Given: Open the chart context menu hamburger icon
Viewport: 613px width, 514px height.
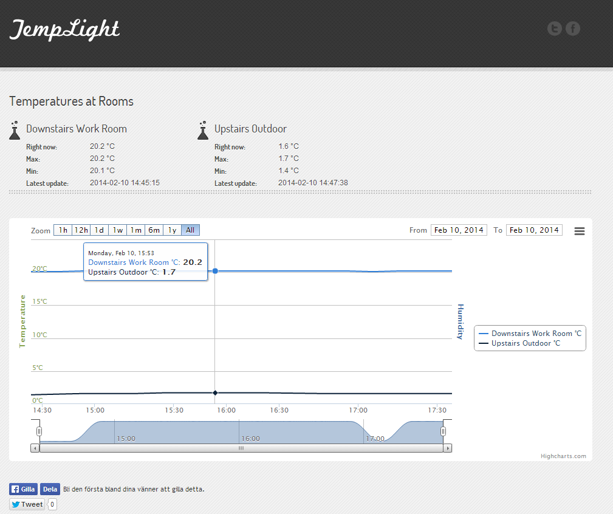Looking at the screenshot, I should [x=580, y=231].
